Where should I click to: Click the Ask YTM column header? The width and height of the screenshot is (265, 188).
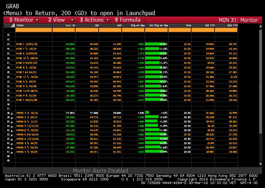tap(226, 26)
